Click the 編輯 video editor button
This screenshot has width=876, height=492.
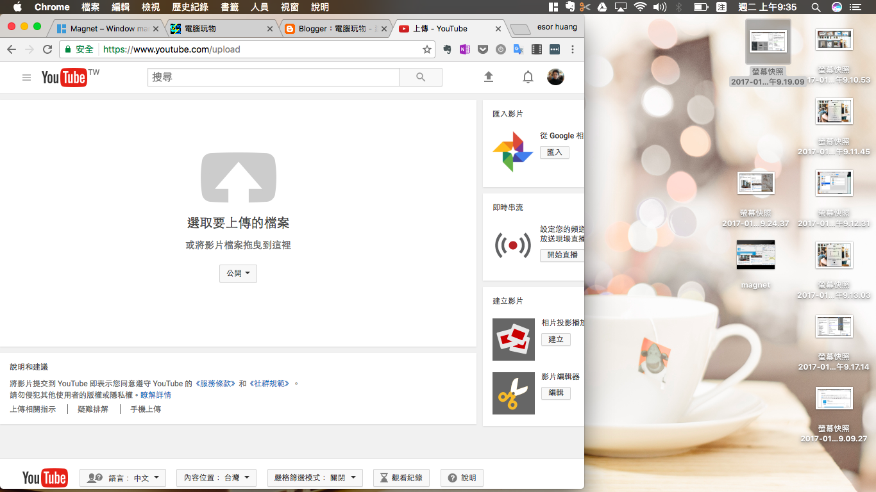[555, 393]
